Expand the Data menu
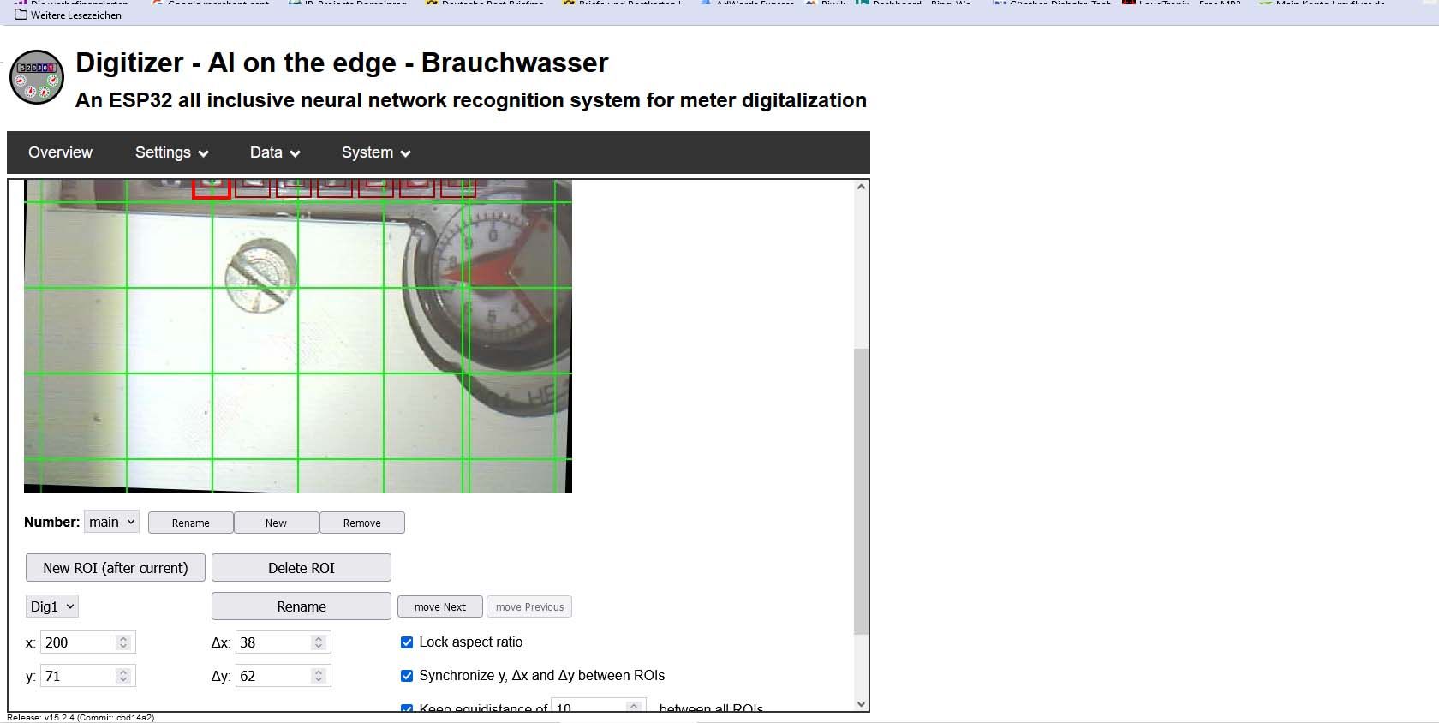Viewport: 1439px width, 723px height. (x=275, y=152)
